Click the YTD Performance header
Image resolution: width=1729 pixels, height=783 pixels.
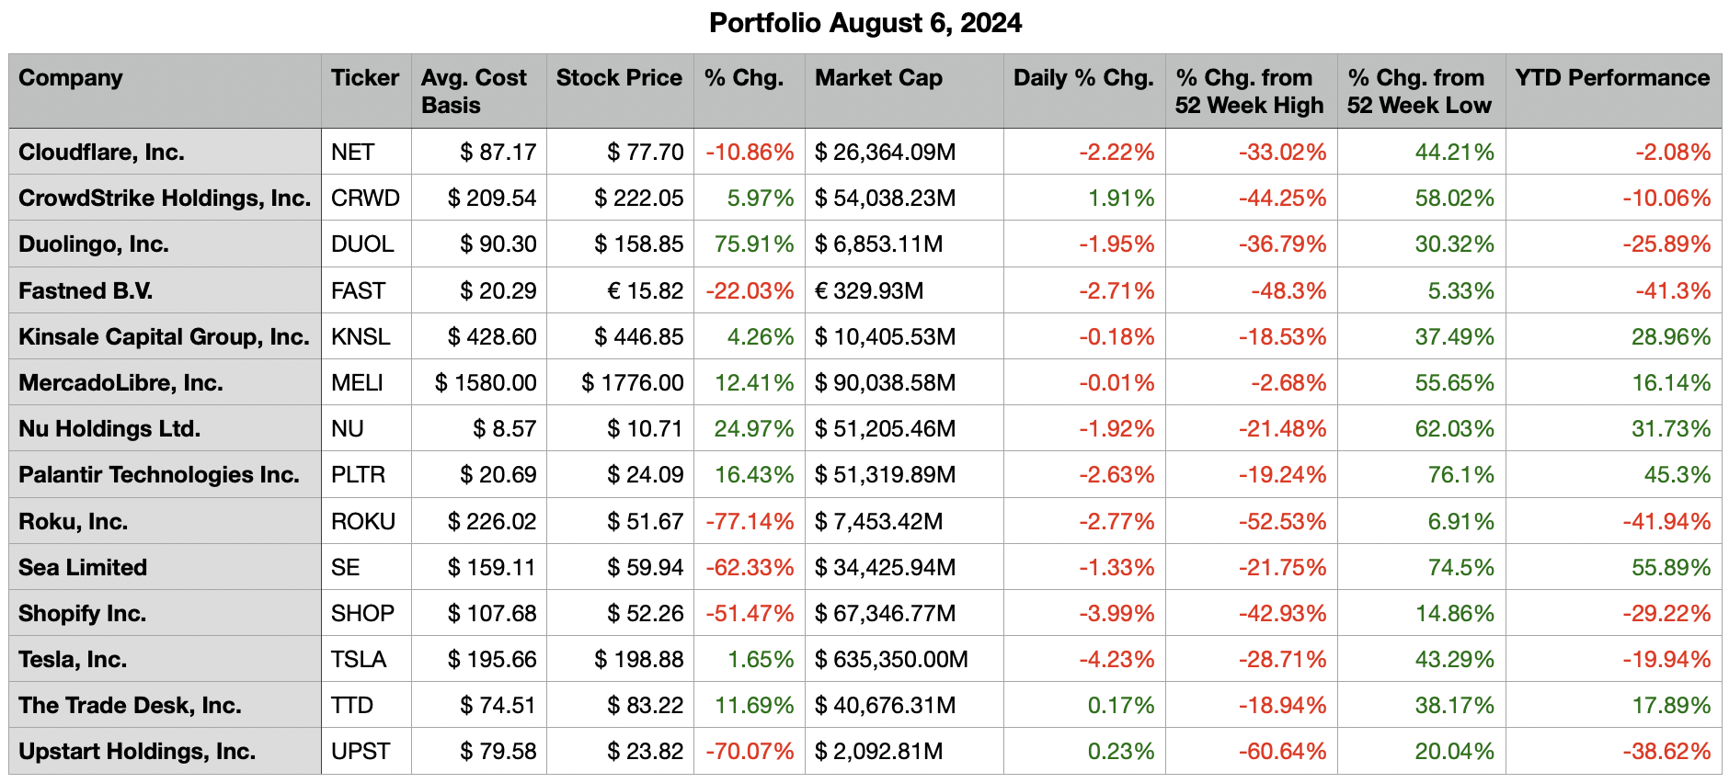pyautogui.click(x=1612, y=78)
